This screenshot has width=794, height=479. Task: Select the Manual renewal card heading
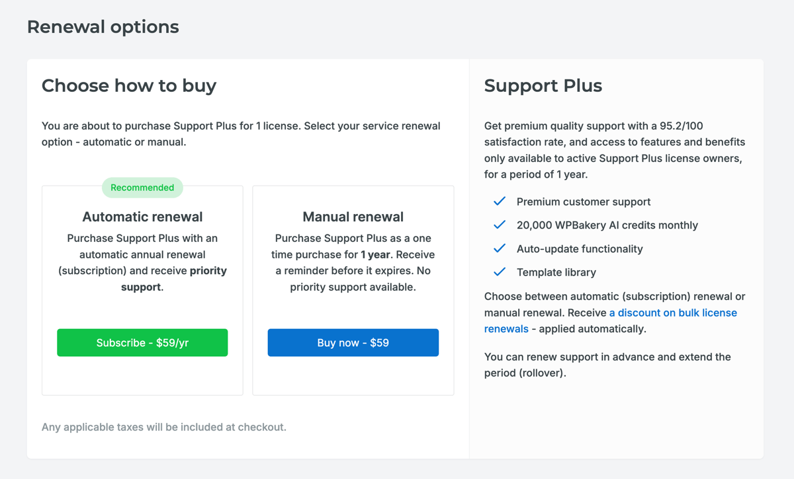coord(353,217)
